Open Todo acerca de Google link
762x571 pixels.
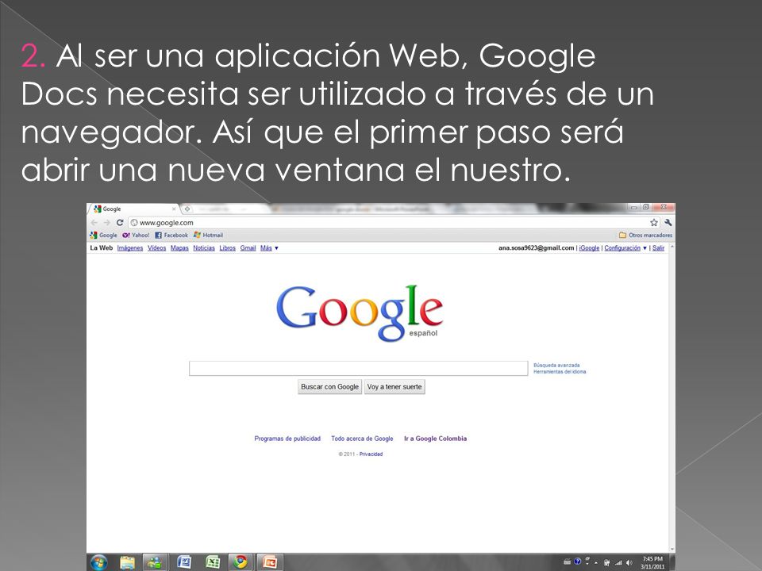click(x=362, y=439)
